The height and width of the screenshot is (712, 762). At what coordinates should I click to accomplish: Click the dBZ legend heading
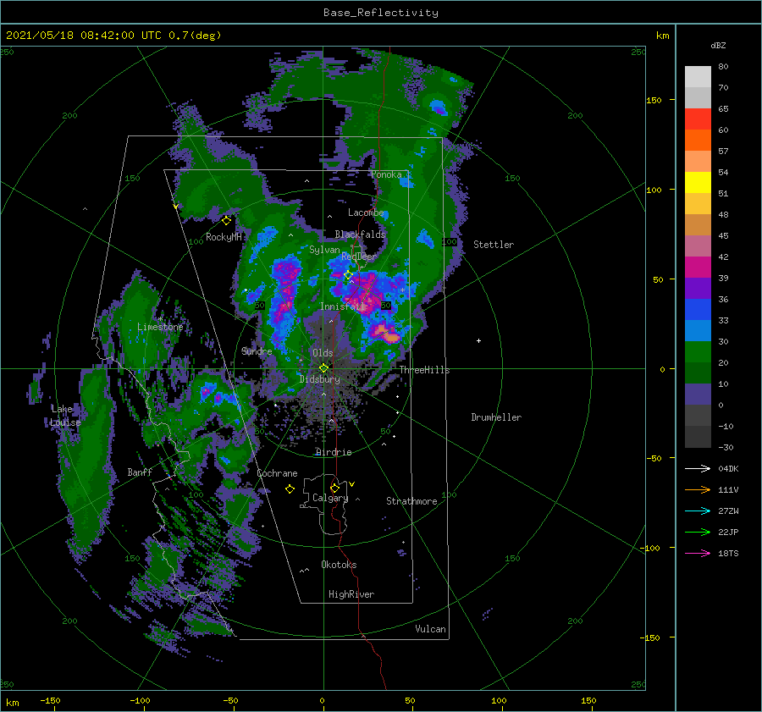pos(718,46)
